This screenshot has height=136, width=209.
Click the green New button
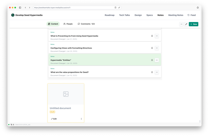[194, 24]
